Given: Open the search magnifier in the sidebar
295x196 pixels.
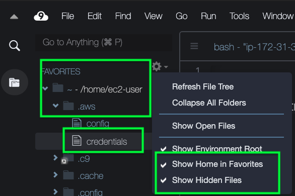Looking at the screenshot, I should (15, 46).
